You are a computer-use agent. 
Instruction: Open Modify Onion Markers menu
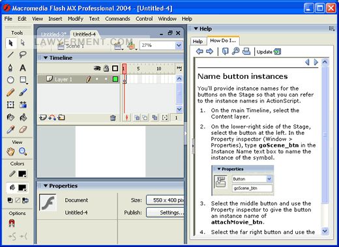(x=165, y=118)
